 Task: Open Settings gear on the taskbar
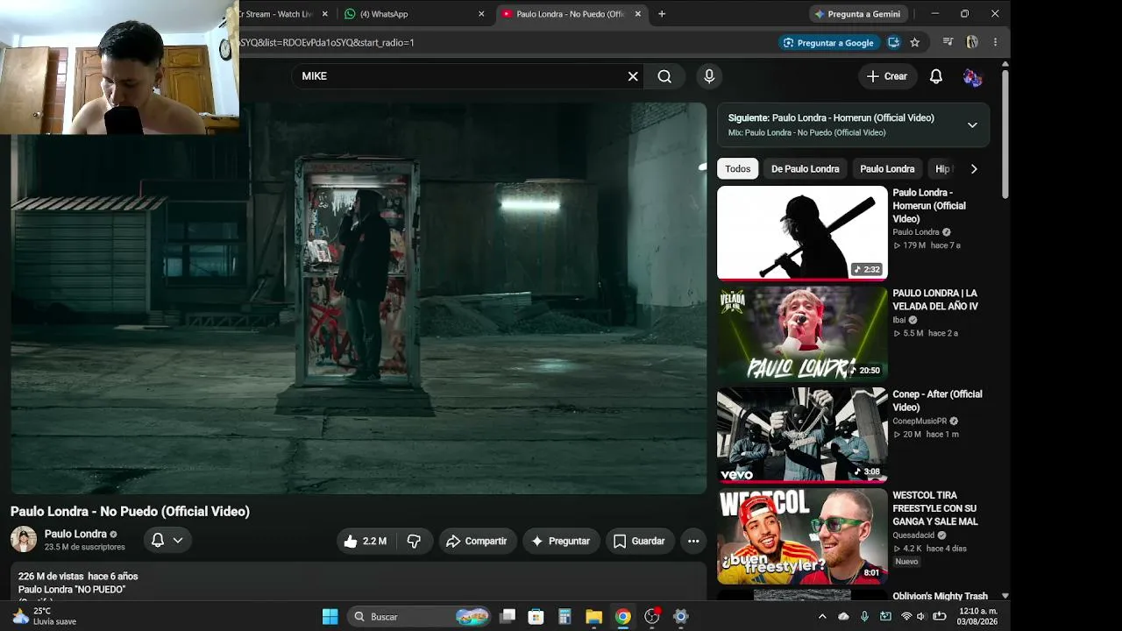(681, 617)
